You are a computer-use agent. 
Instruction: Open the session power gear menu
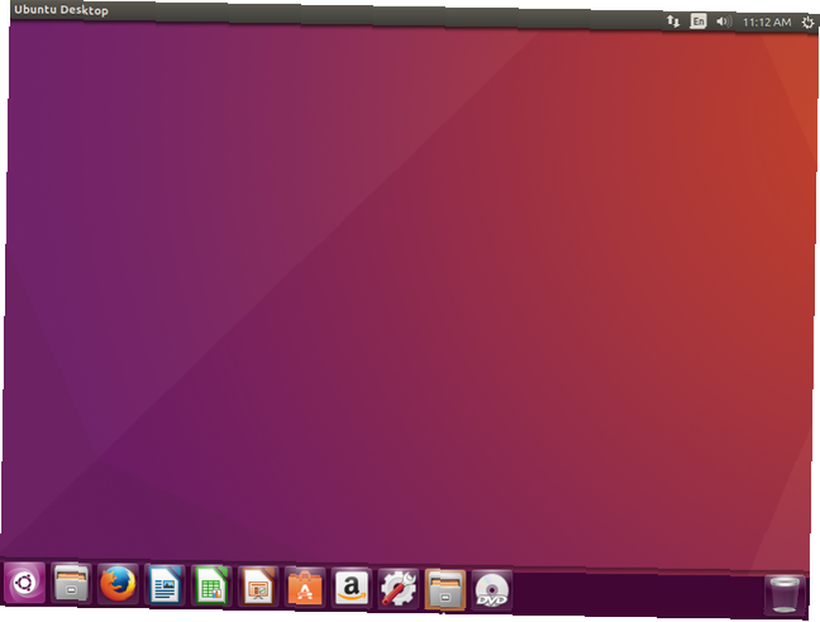[808, 22]
